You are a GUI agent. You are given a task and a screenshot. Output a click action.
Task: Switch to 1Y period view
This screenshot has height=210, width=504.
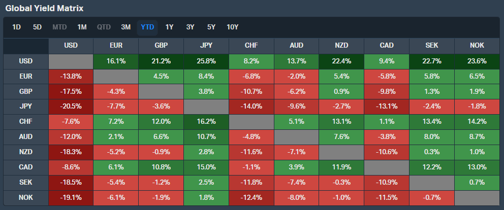click(169, 27)
